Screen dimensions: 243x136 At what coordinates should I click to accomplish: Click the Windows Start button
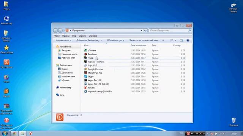coord(5,133)
